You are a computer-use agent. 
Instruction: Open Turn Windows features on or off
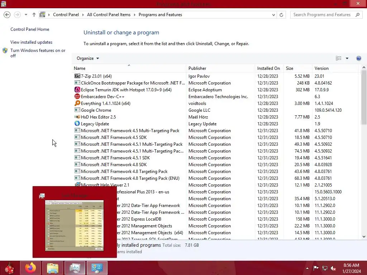[x=38, y=53]
